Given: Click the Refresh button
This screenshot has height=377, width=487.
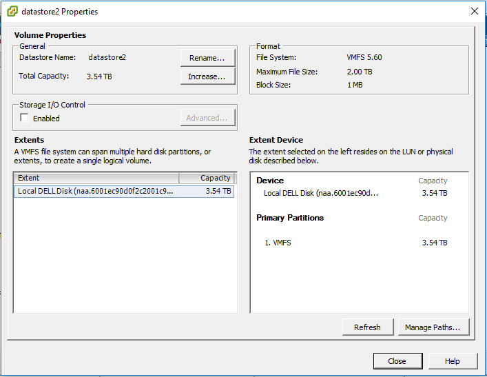Looking at the screenshot, I should (367, 327).
